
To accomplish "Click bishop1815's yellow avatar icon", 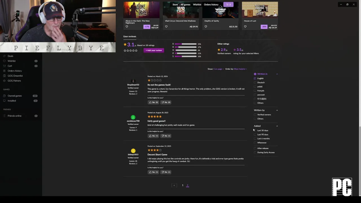I will click(x=133, y=151).
